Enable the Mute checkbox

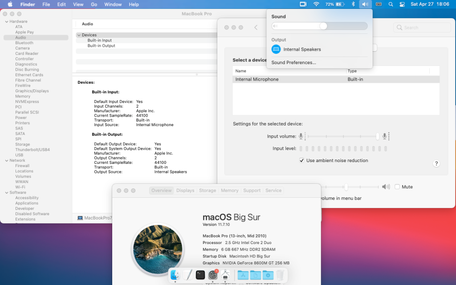397,187
